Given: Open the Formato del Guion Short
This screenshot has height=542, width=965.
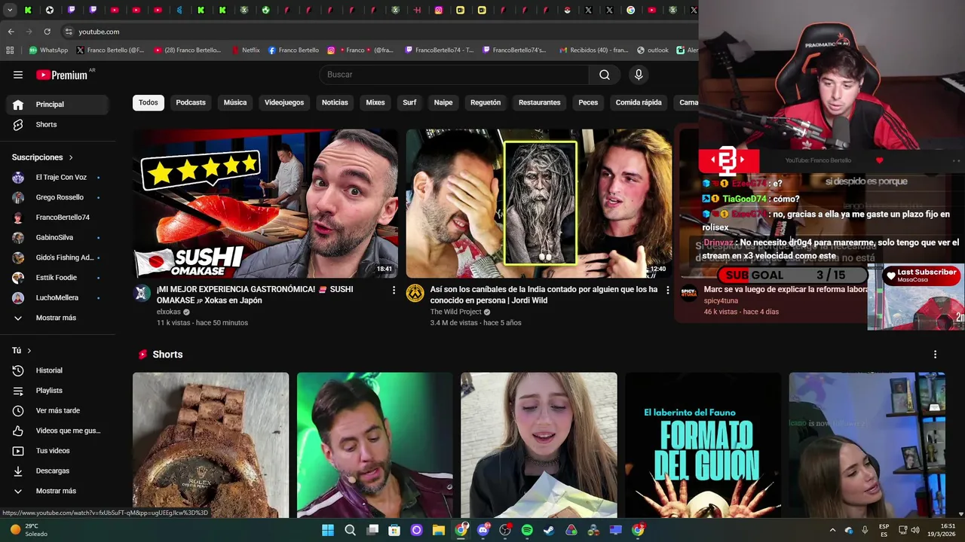Looking at the screenshot, I should click(x=703, y=445).
